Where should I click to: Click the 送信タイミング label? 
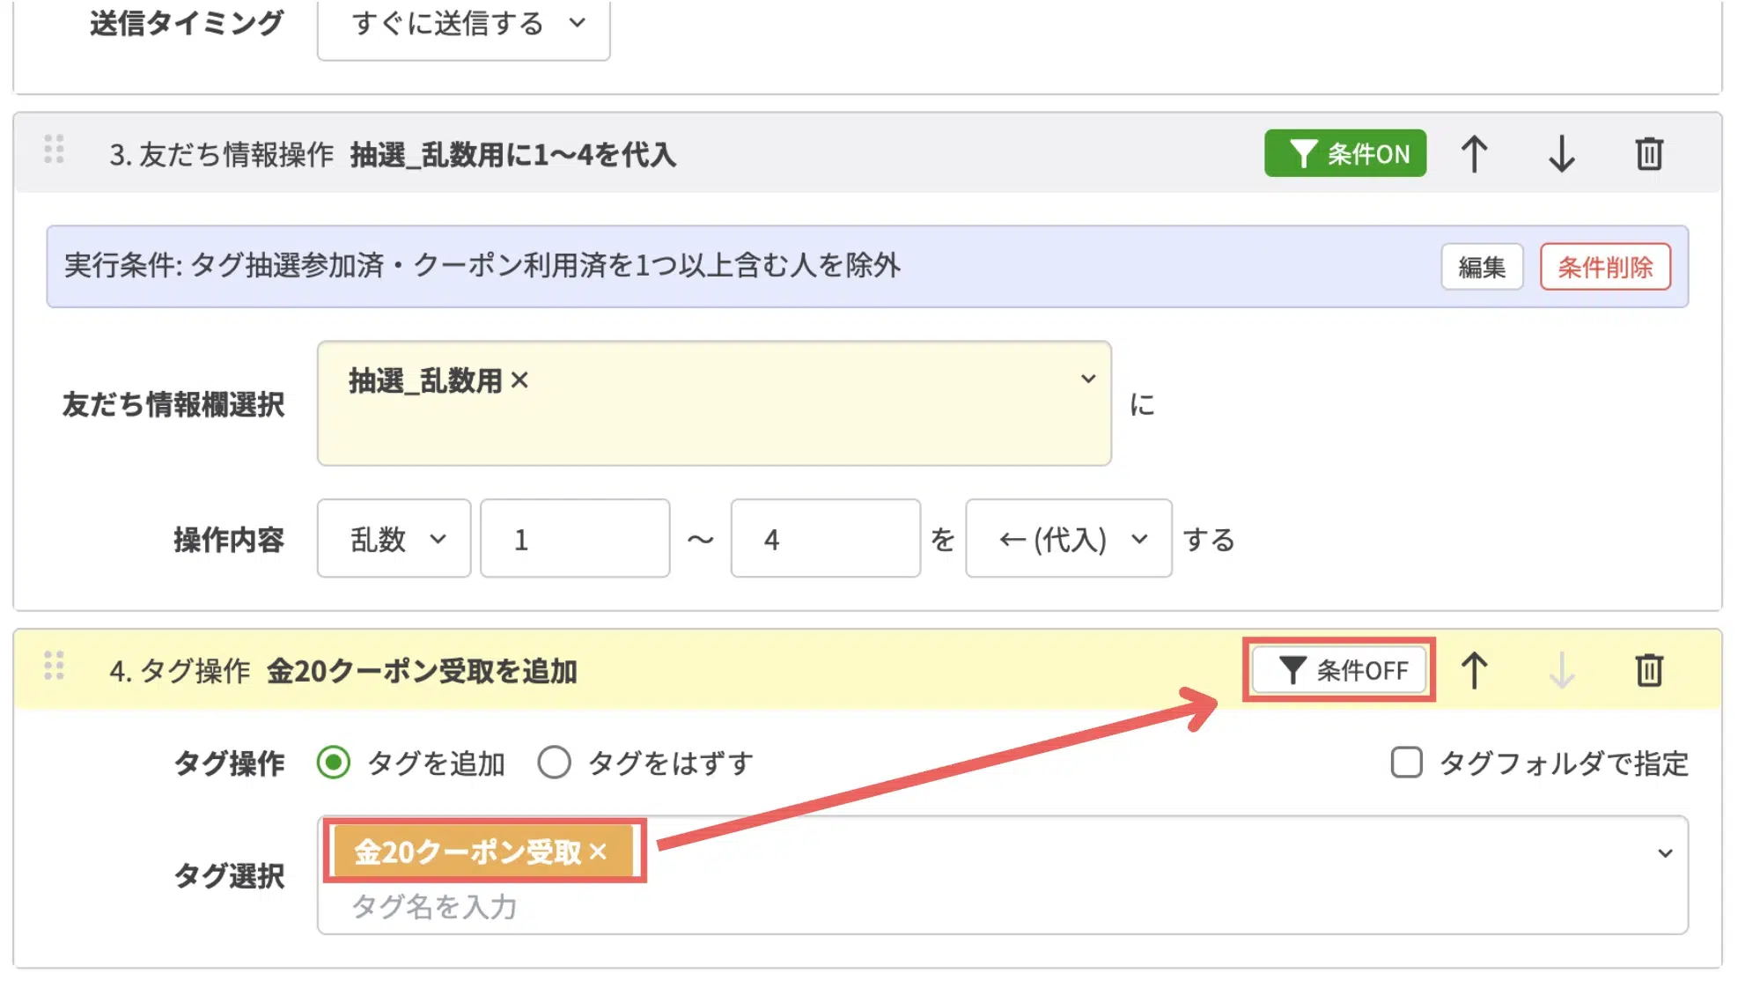tap(187, 24)
